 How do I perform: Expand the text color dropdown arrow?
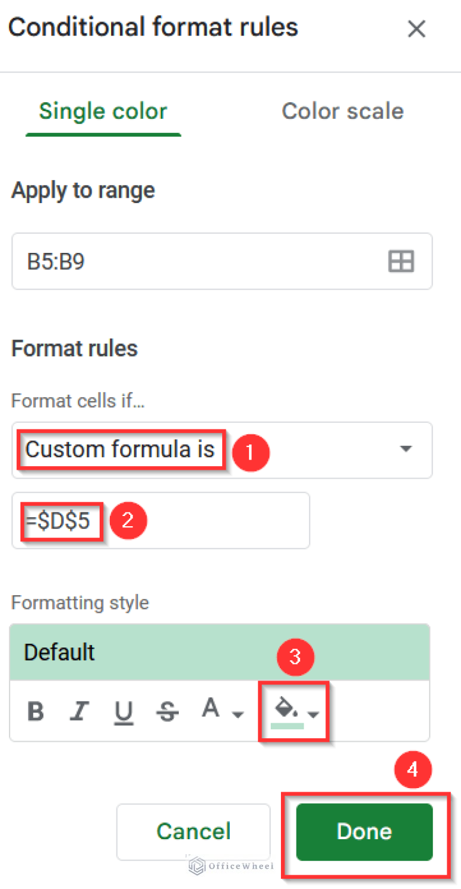click(x=238, y=715)
